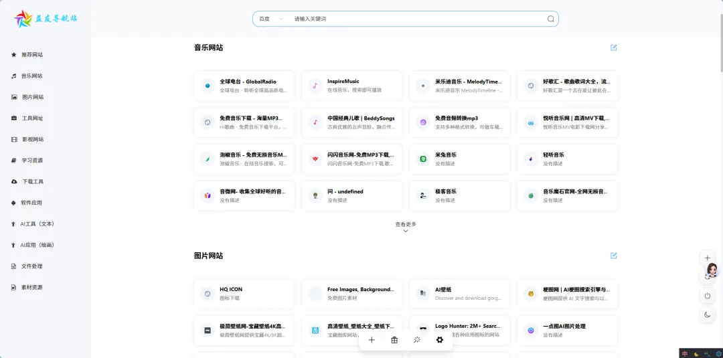Click the search magnifier icon

coord(550,19)
